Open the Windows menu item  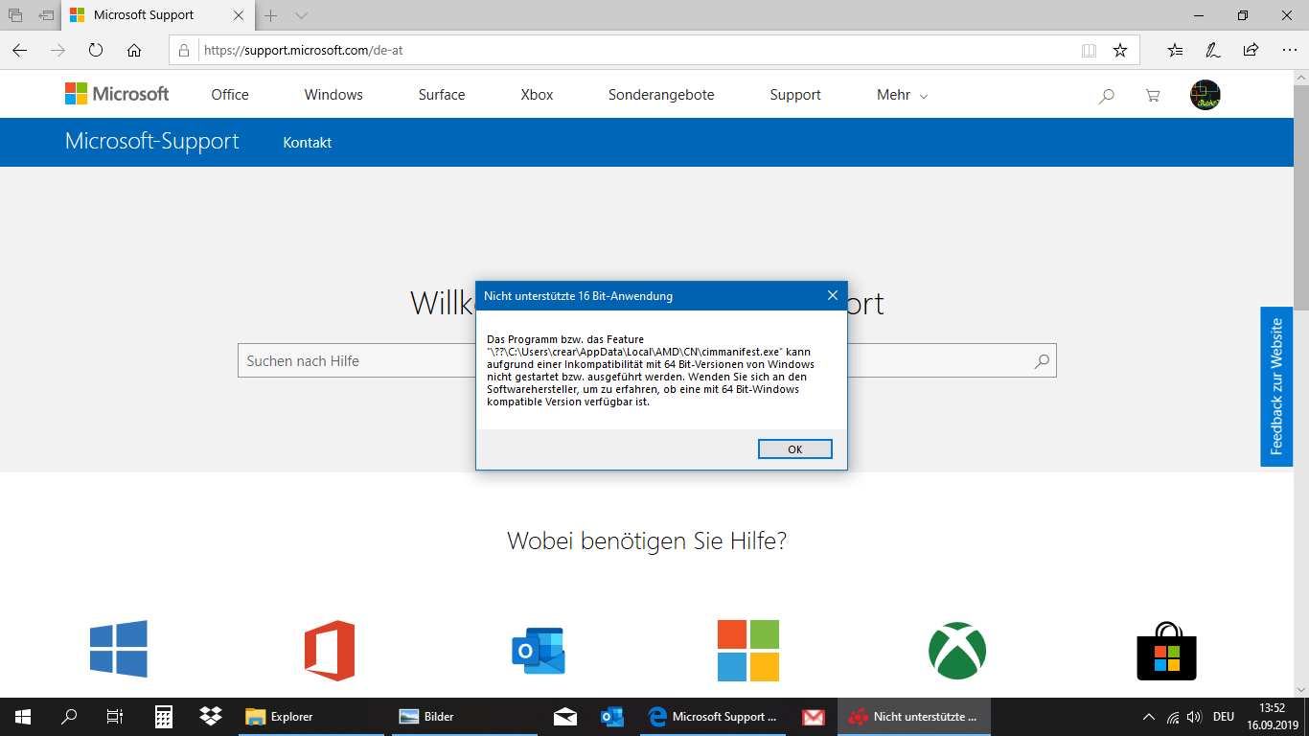pyautogui.click(x=333, y=95)
